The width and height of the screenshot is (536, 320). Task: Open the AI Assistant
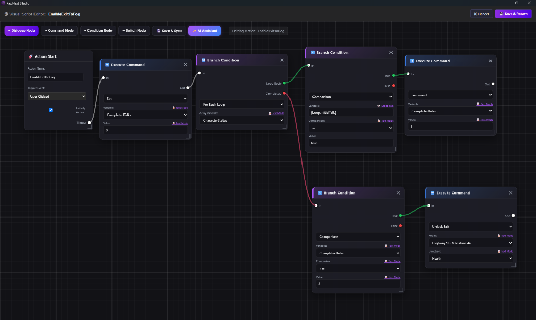click(205, 31)
